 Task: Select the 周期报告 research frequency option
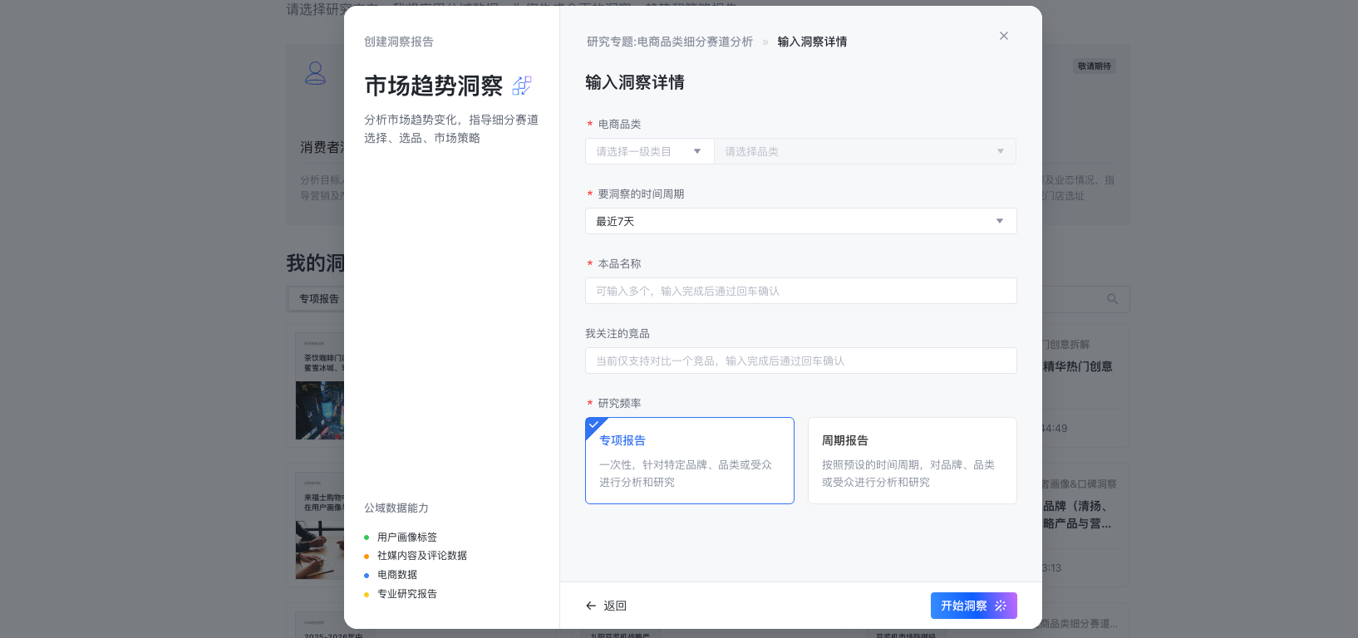coord(912,460)
